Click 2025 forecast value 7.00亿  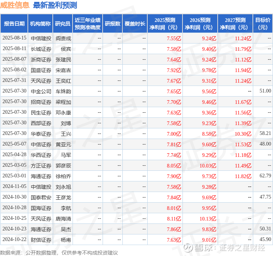(x=174, y=134)
